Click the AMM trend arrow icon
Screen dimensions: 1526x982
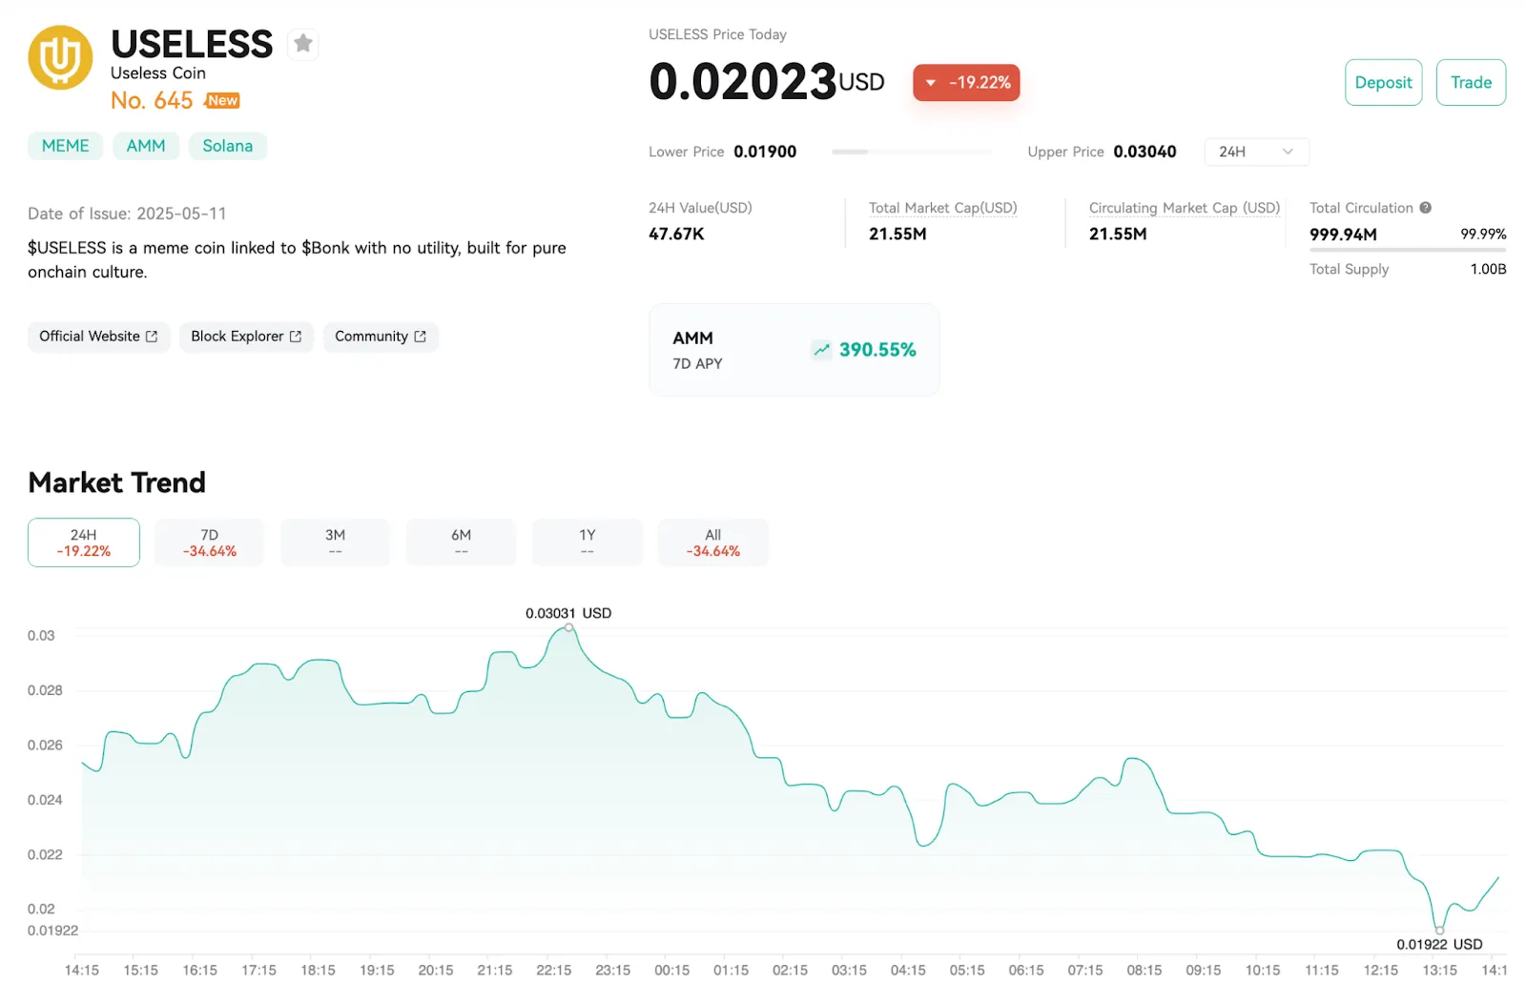pos(821,350)
